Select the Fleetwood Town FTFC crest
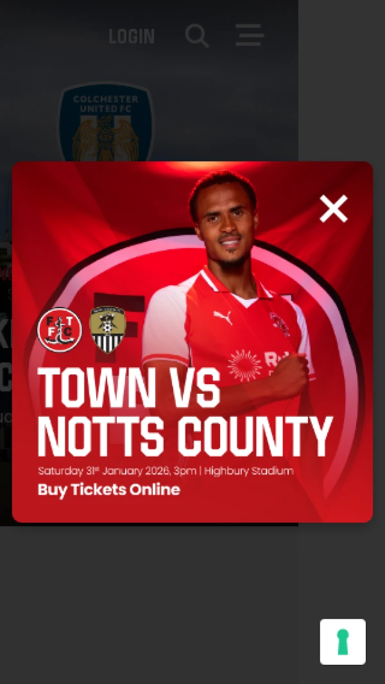The height and width of the screenshot is (684, 385). 60,329
